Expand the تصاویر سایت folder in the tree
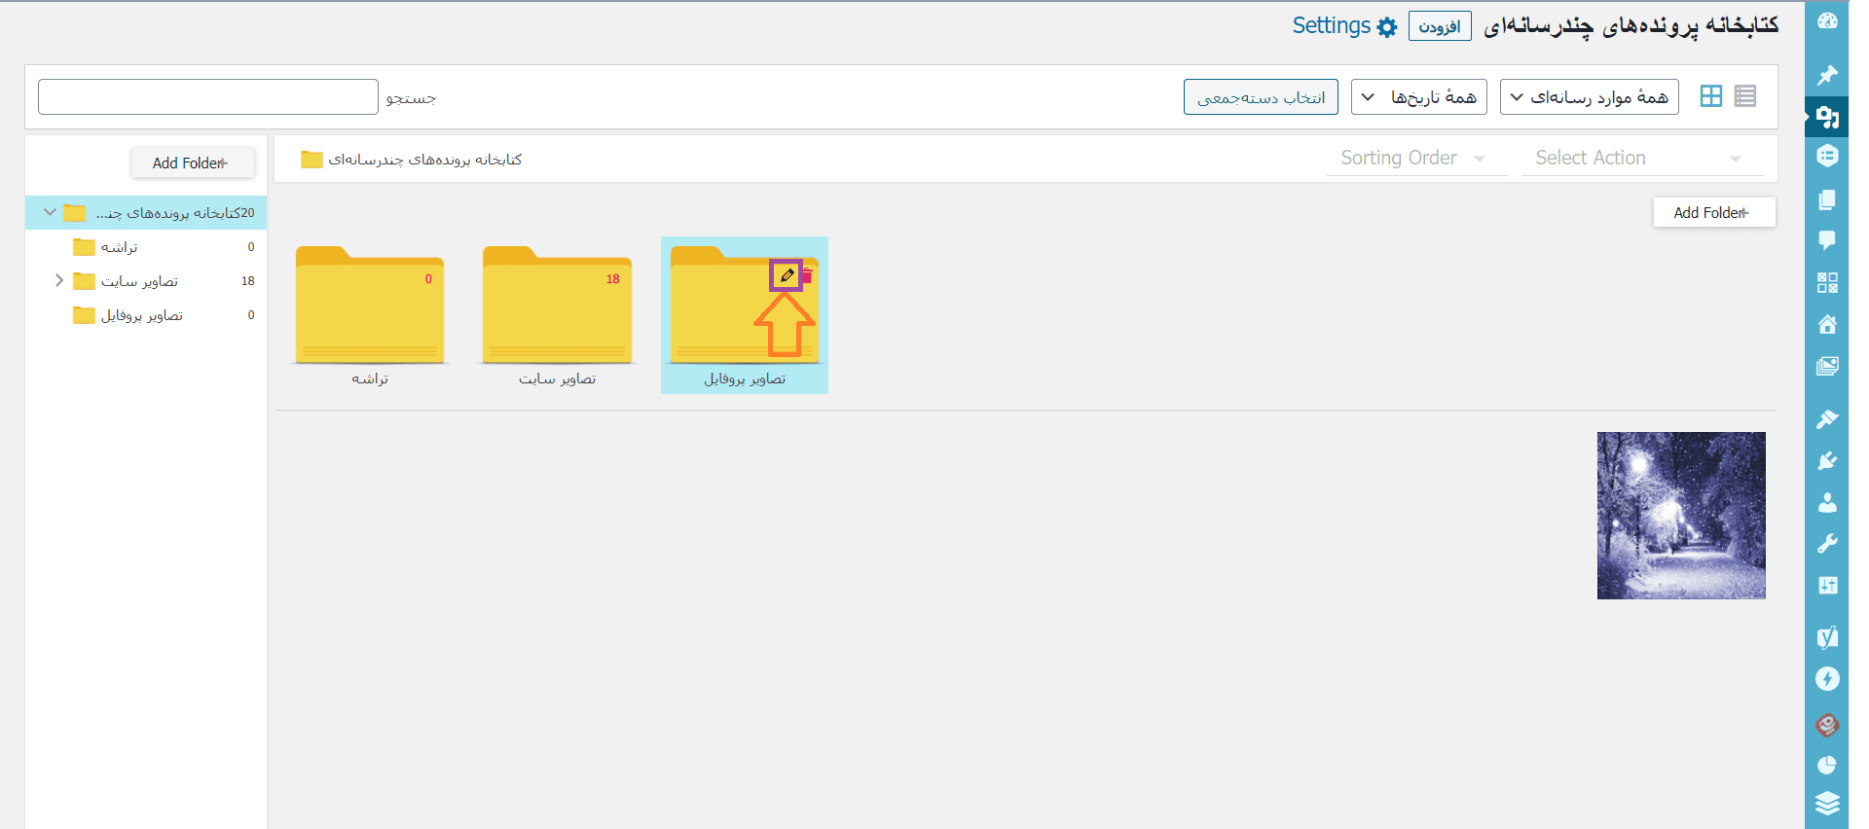This screenshot has width=1869, height=829. pos(59,281)
